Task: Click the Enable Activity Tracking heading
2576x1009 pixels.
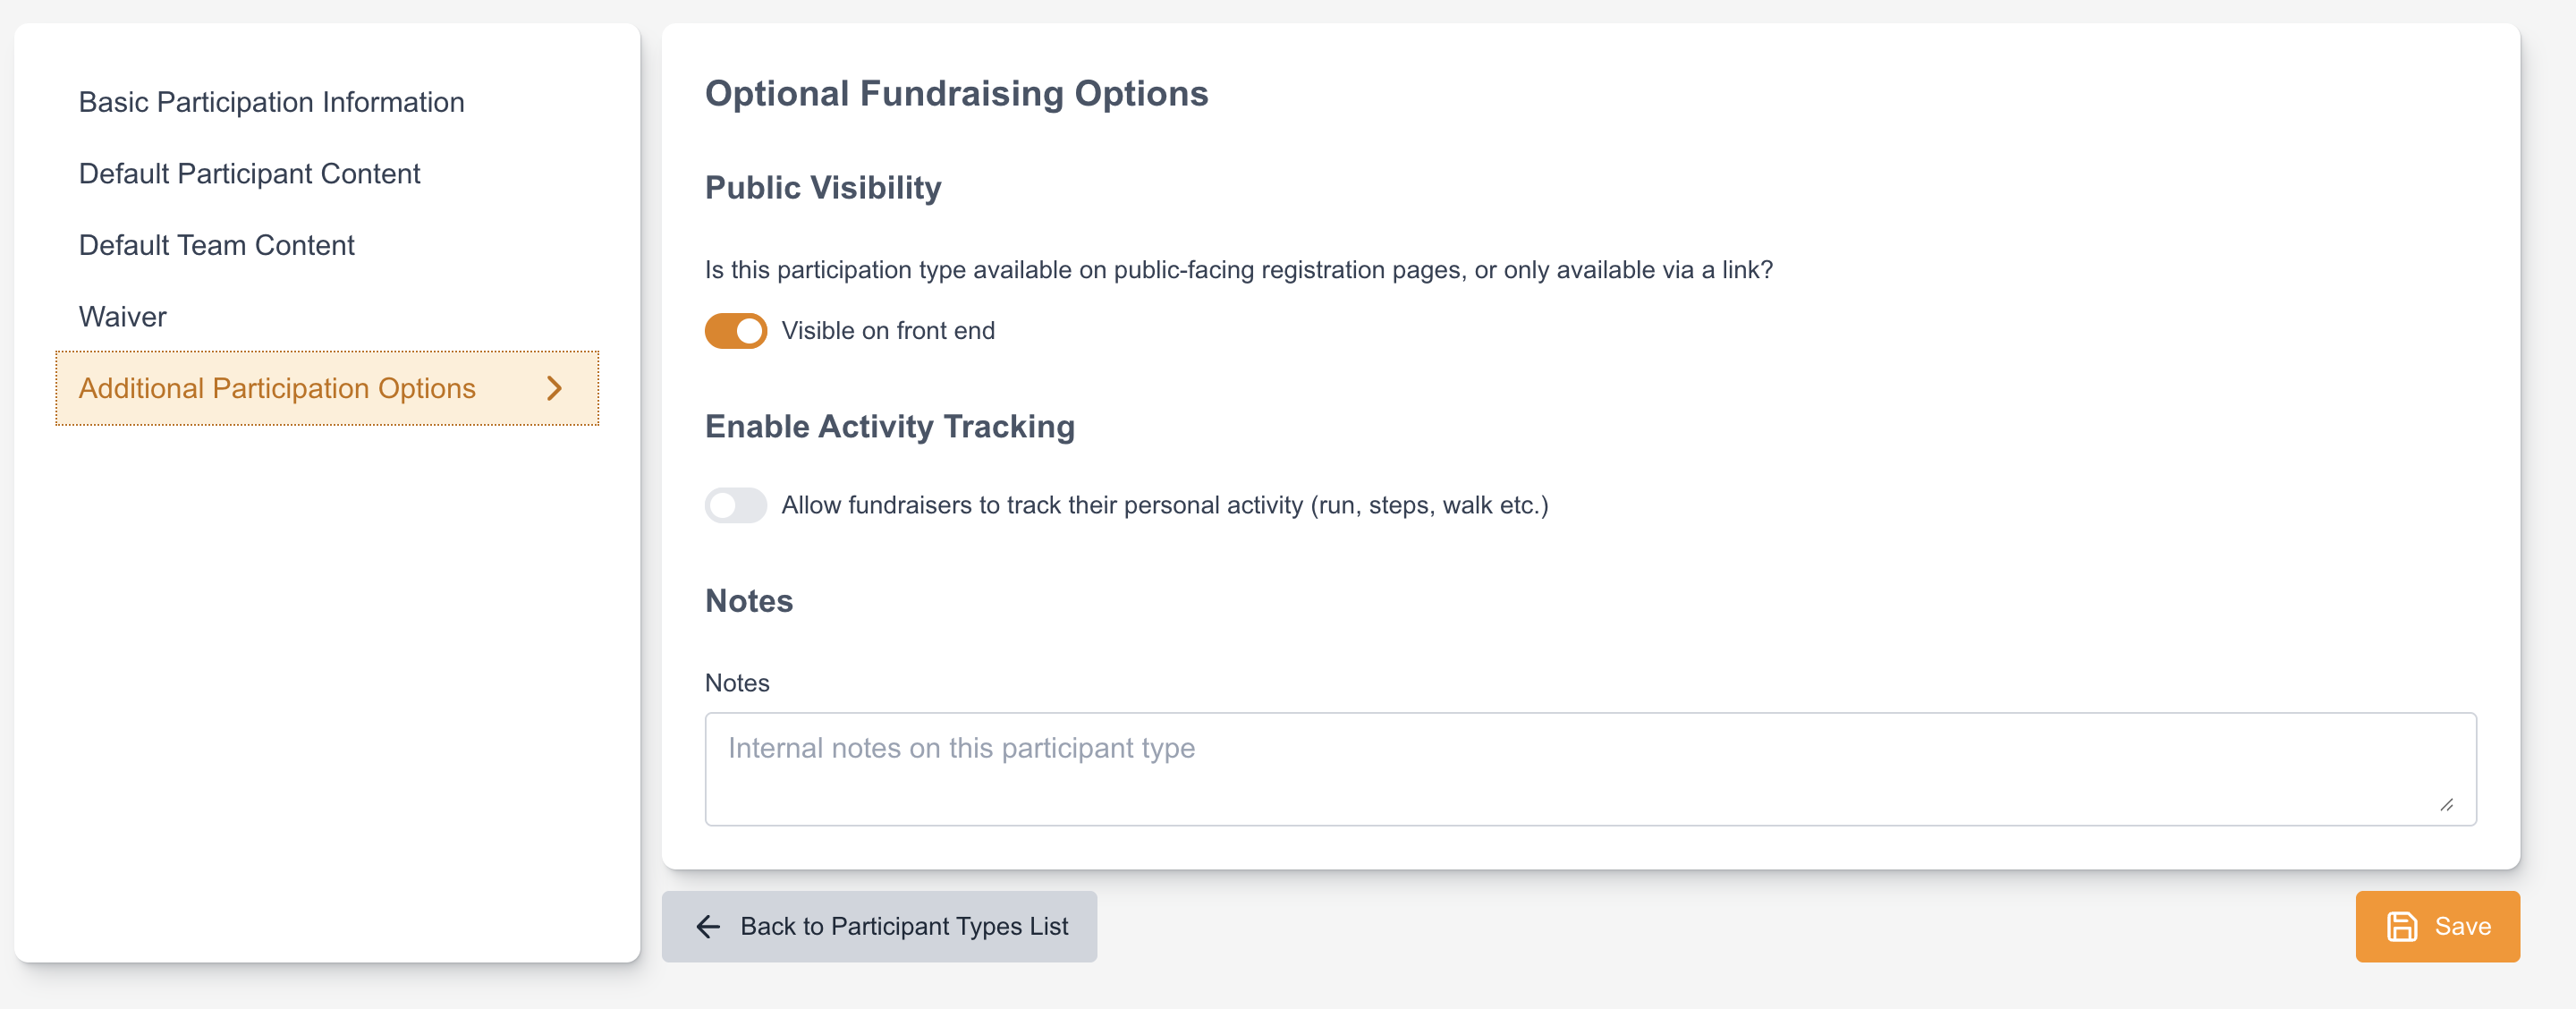Action: 889,427
